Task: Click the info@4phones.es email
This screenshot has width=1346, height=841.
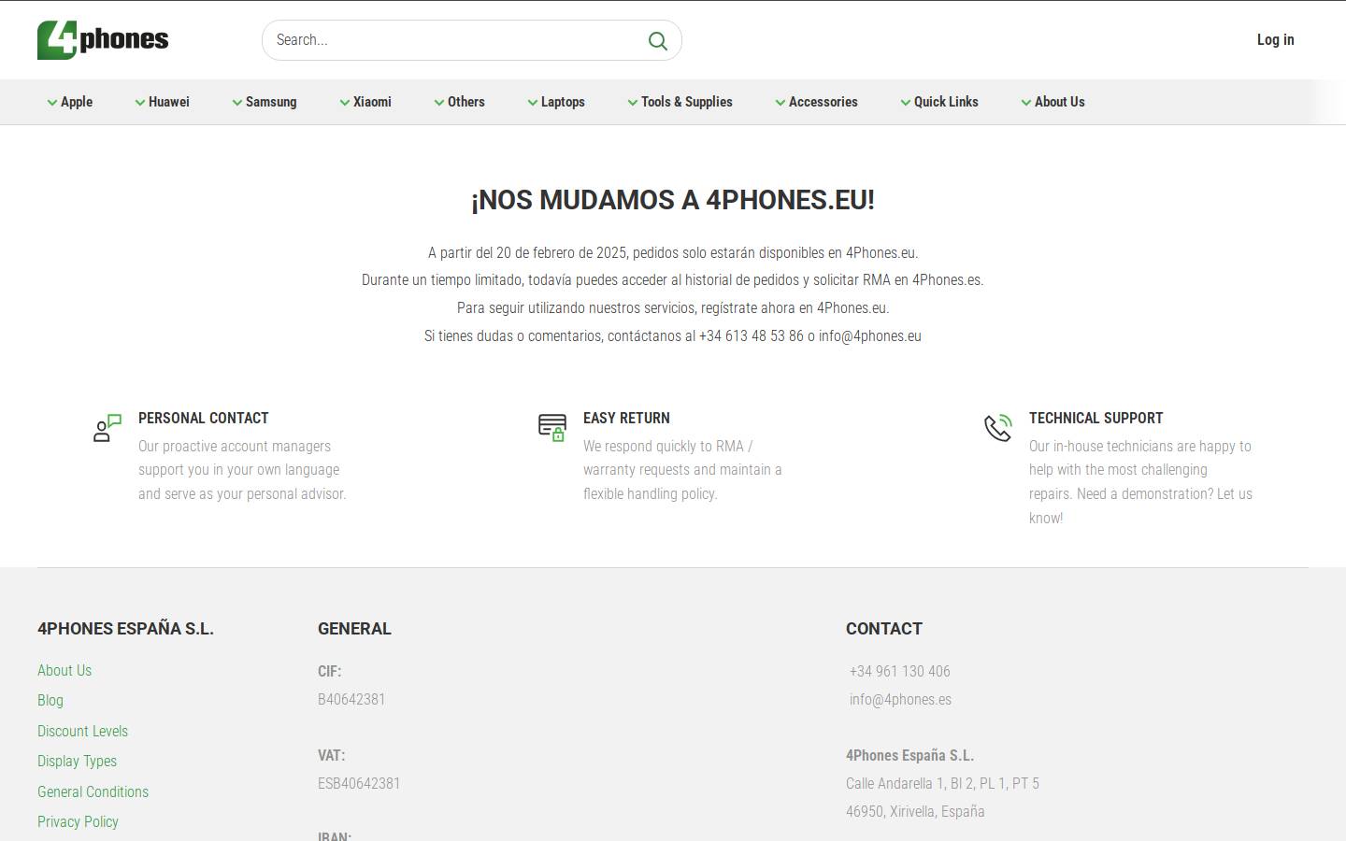Action: (900, 699)
